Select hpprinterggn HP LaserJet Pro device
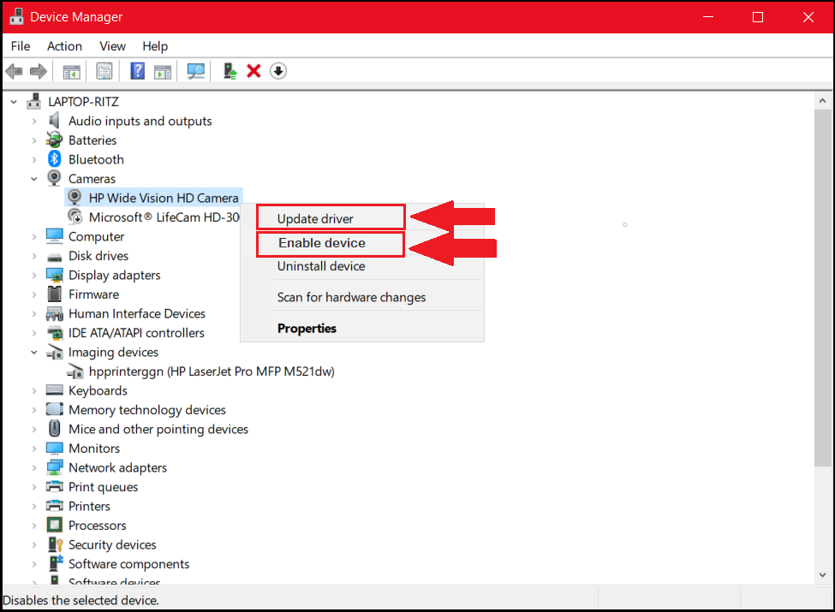Viewport: 835px width, 612px height. pyautogui.click(x=201, y=371)
